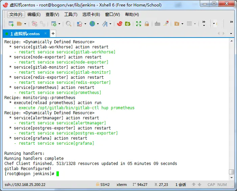Viewport: 237px width, 191px height.
Task: Open the 帮助(H) menu
Action: point(132,15)
